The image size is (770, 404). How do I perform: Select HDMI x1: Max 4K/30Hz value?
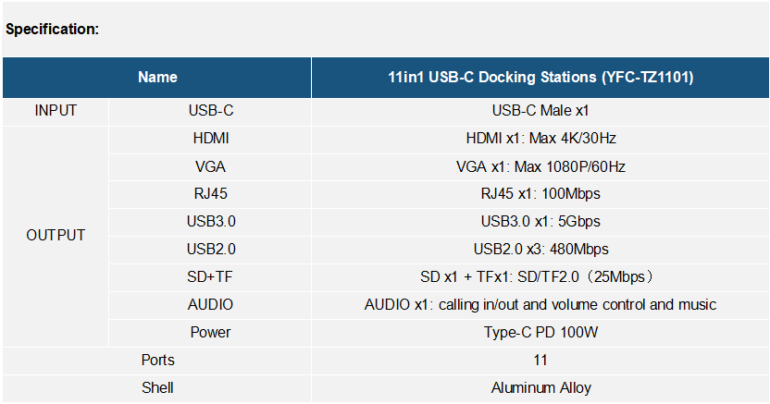click(x=540, y=140)
